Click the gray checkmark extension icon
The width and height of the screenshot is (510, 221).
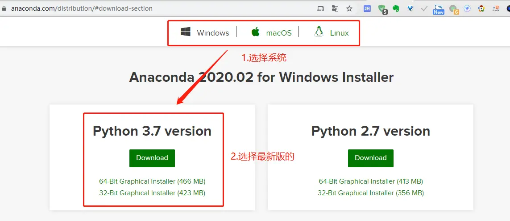[424, 9]
